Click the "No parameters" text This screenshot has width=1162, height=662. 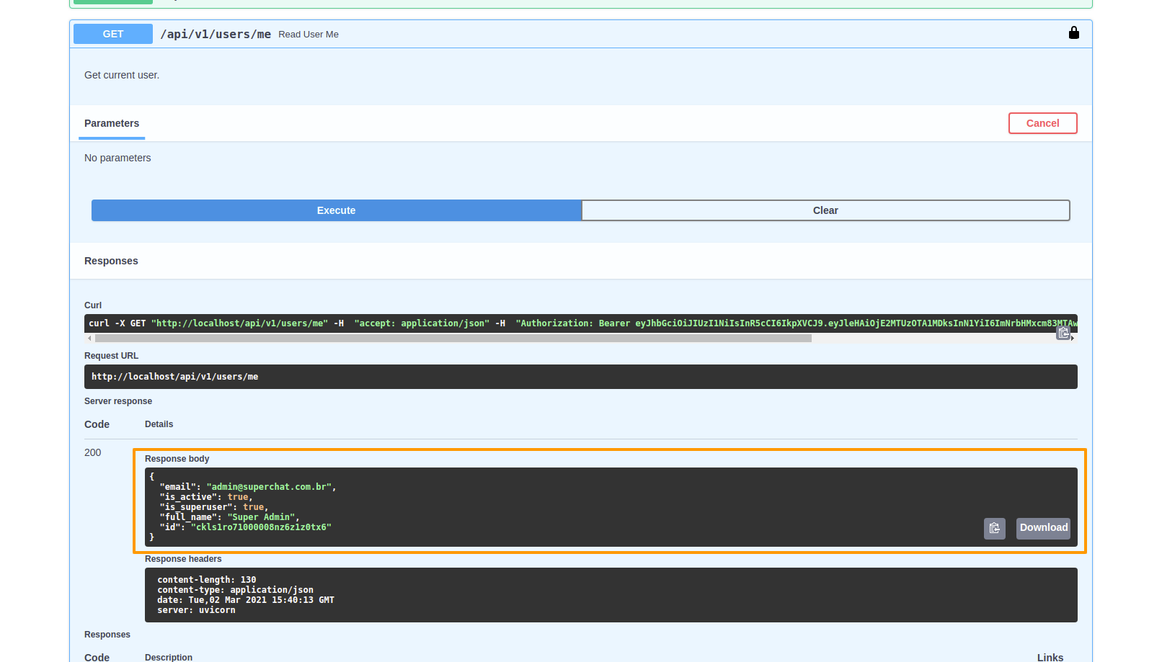tap(117, 158)
